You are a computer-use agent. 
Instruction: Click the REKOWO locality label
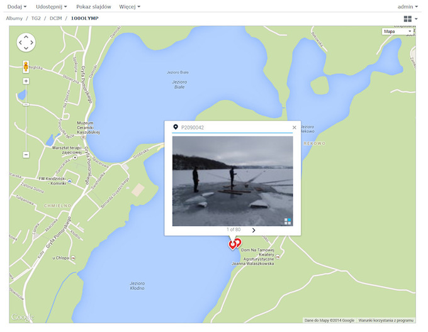pyautogui.click(x=315, y=143)
